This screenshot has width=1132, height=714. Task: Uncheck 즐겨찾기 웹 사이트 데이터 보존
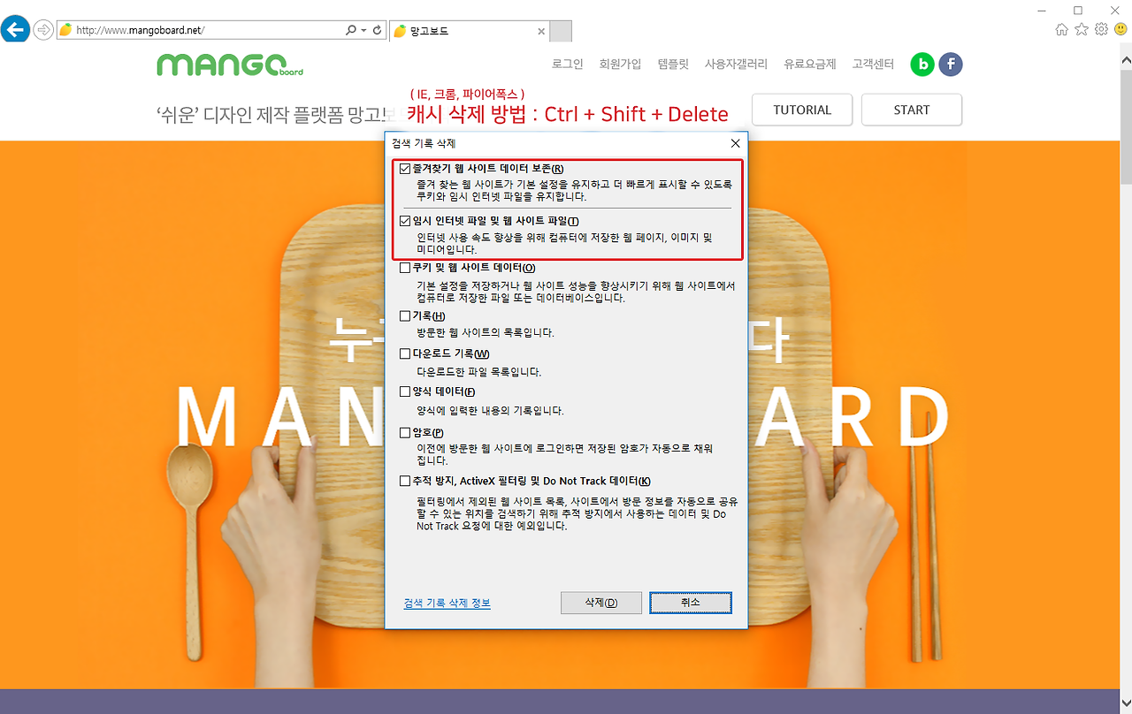[x=406, y=168]
